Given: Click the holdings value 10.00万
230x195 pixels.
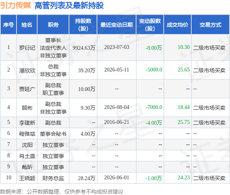Looking at the screenshot, I should pyautogui.click(x=87, y=89).
